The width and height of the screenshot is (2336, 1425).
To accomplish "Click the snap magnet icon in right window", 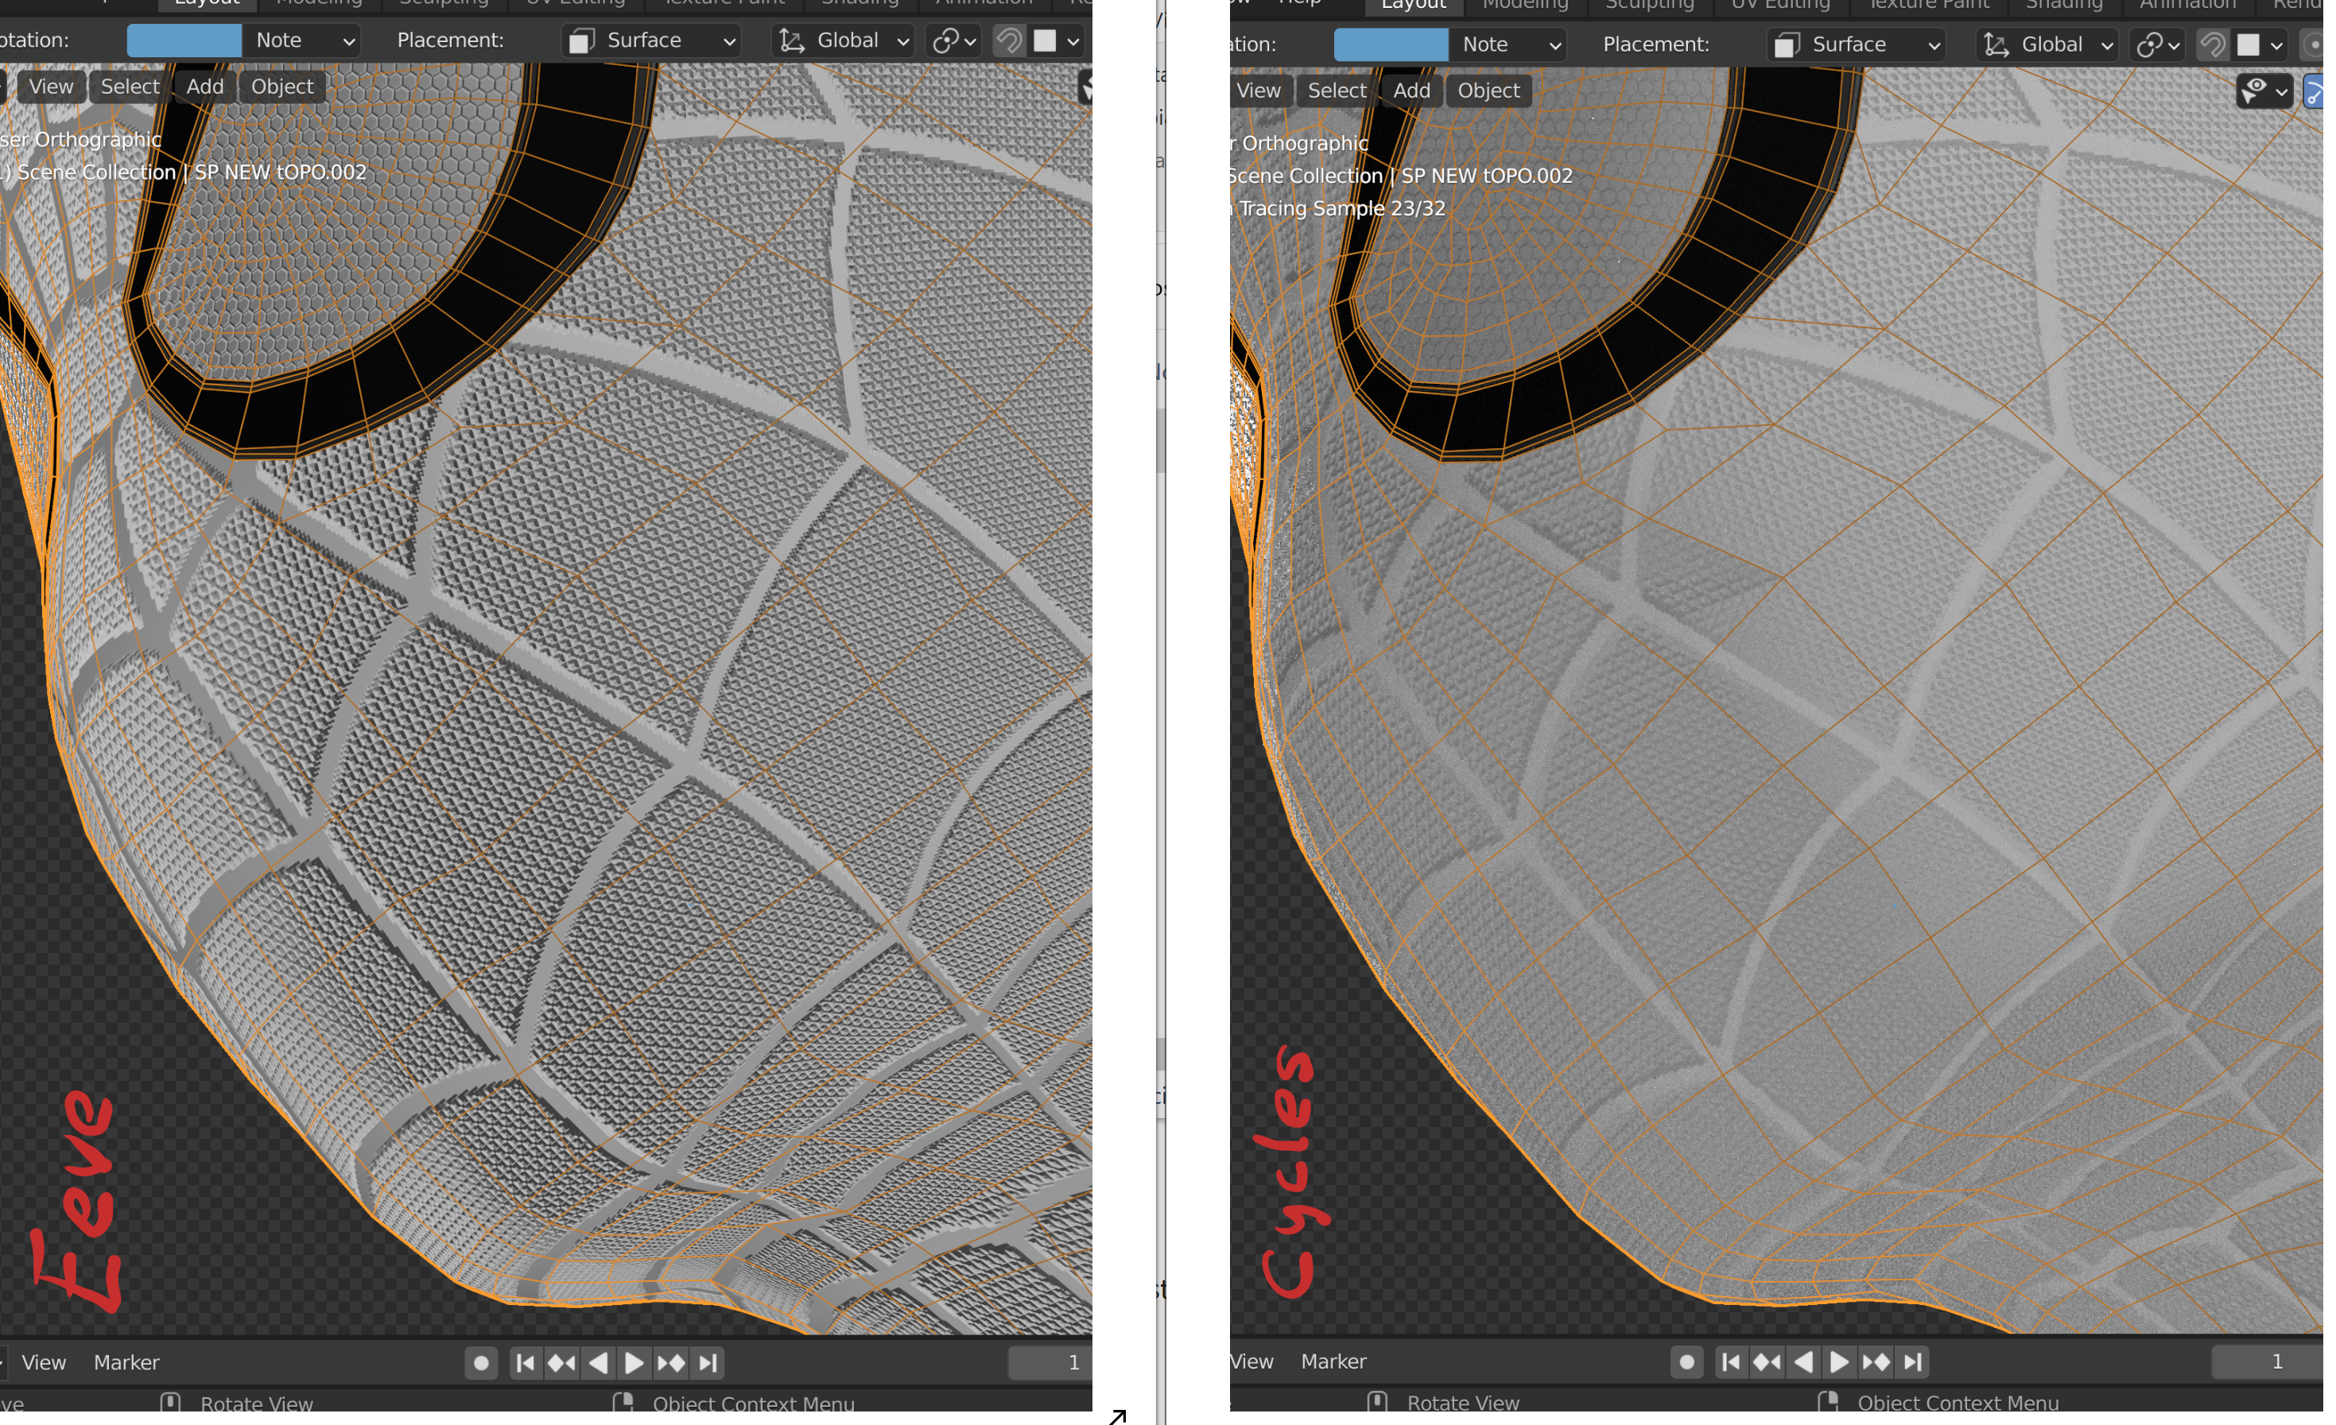I will (2212, 45).
